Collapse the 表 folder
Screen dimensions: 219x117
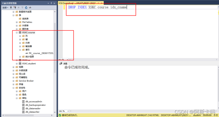tap(13, 15)
